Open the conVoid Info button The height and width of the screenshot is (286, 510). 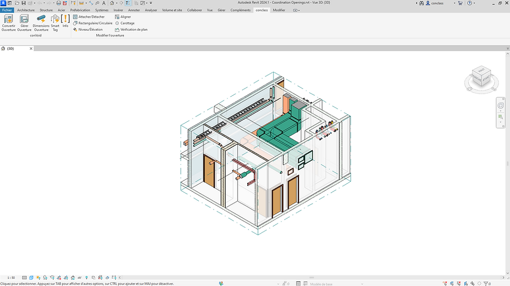(x=66, y=21)
